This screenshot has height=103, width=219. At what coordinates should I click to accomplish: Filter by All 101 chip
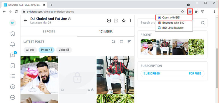point(30,50)
